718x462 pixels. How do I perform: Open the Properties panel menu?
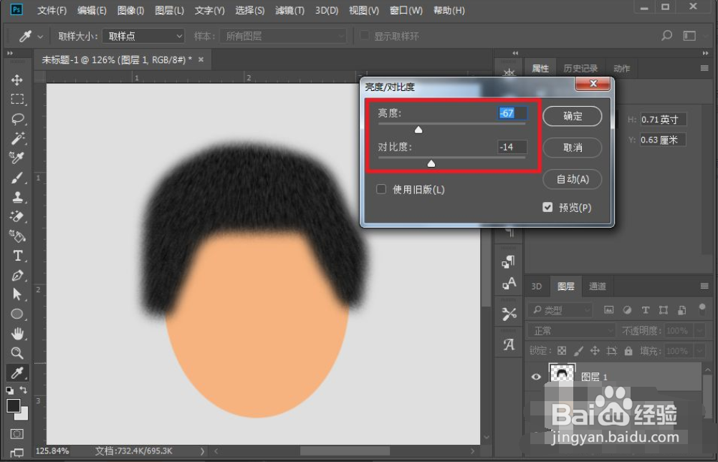(x=704, y=68)
